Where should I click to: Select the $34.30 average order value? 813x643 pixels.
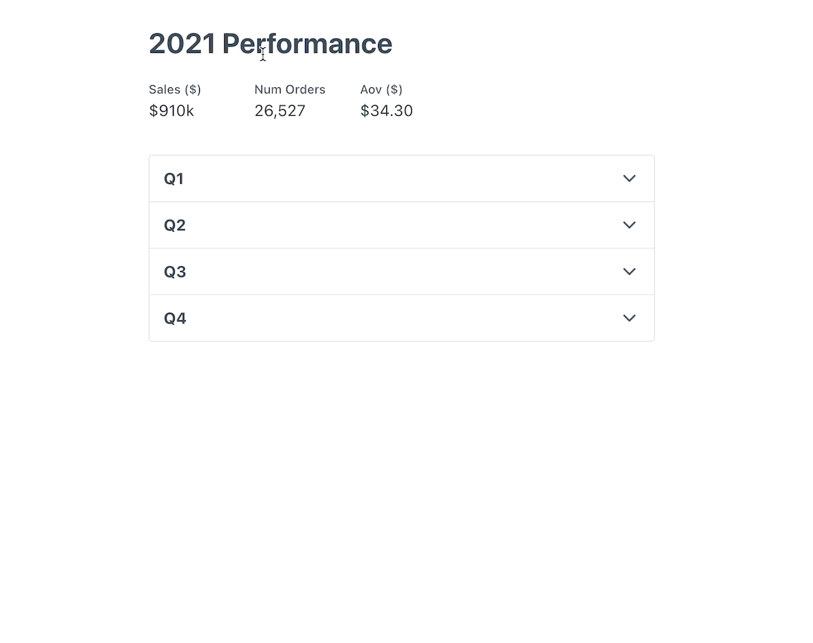[x=386, y=111]
